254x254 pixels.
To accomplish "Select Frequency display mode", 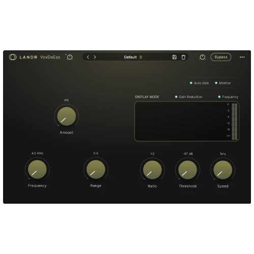I will (x=228, y=97).
